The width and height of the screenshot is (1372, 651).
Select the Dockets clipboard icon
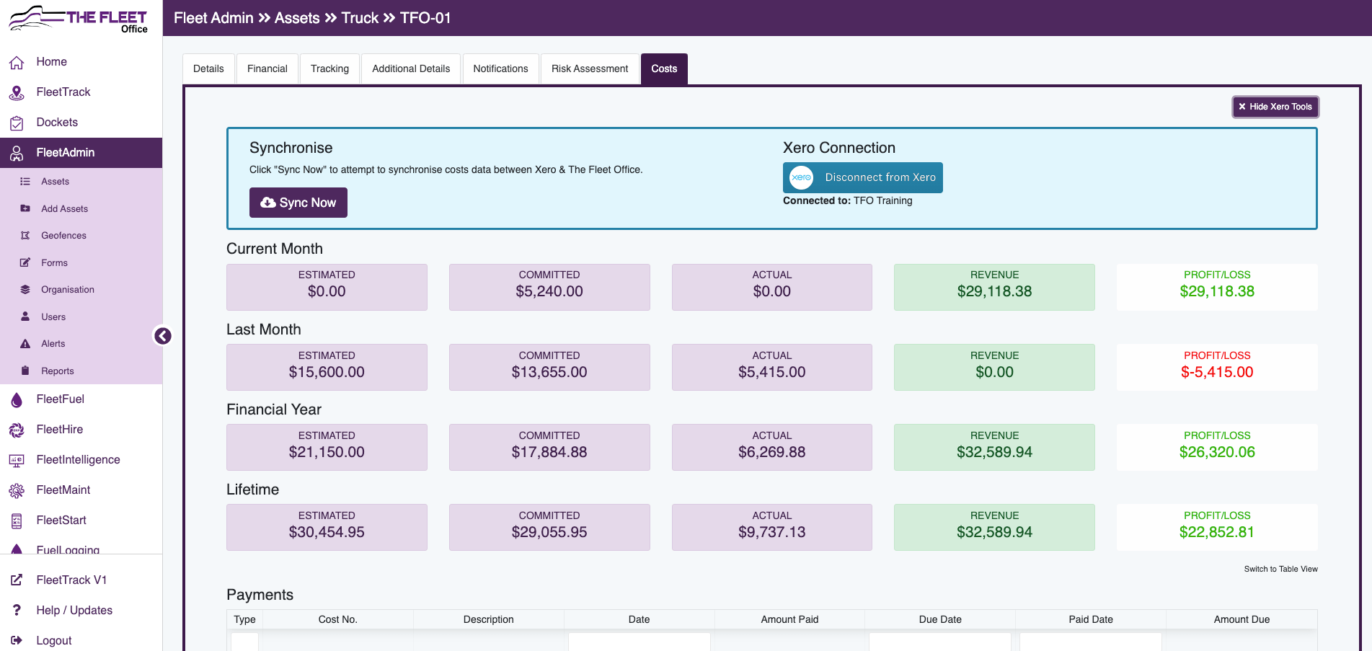click(17, 123)
